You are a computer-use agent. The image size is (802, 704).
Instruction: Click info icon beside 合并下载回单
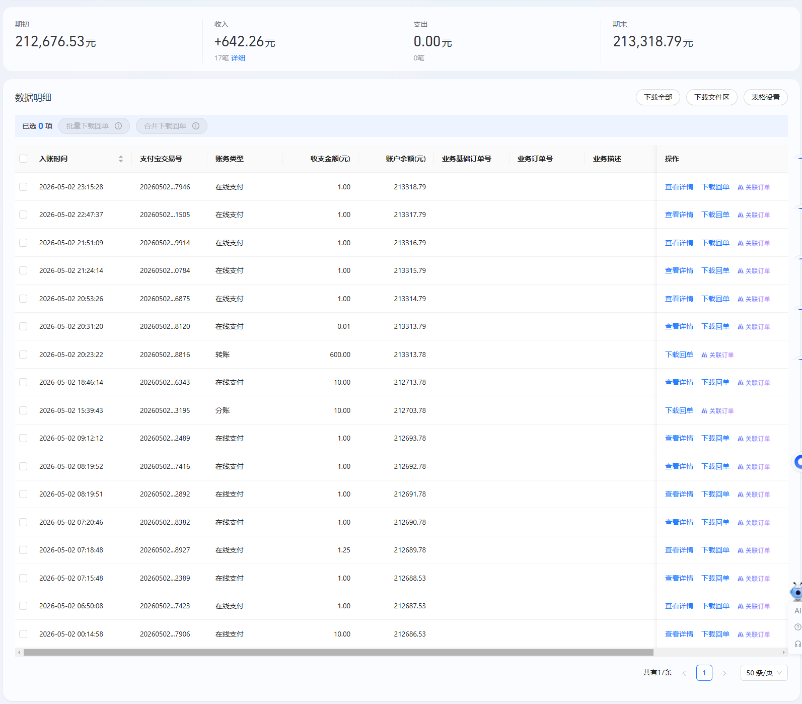[196, 126]
